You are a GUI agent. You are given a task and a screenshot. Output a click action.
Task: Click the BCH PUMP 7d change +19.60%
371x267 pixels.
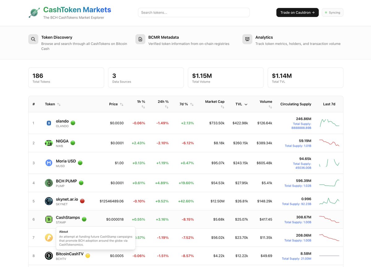click(186, 183)
